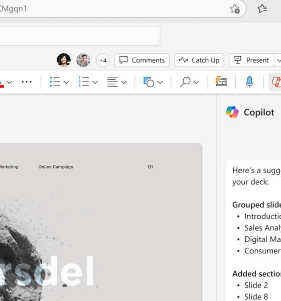281x301 pixels.
Task: Click the 'Consumer' bullet in Copilot
Action: [262, 251]
